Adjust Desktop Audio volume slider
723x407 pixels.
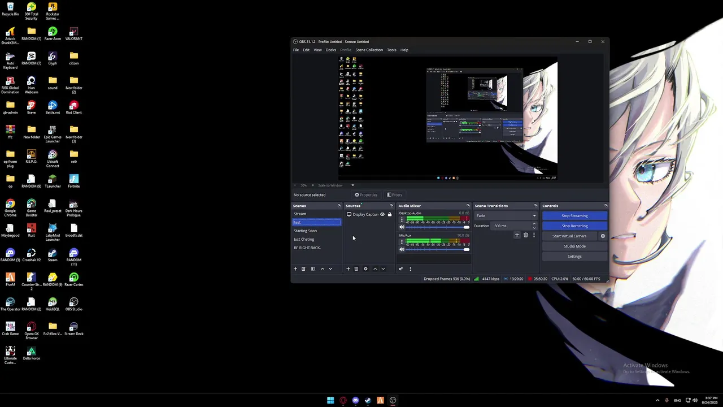click(x=438, y=227)
